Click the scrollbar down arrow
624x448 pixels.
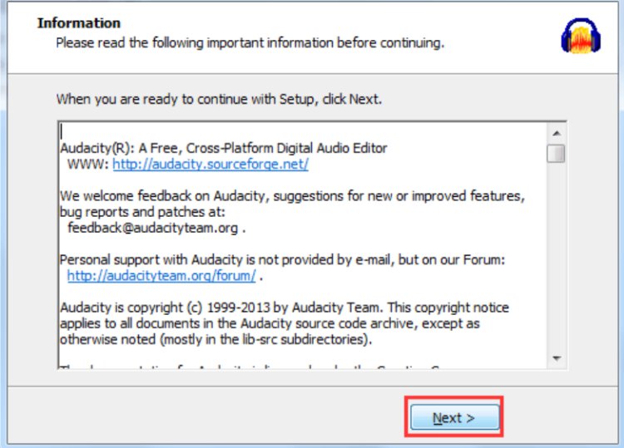point(557,358)
